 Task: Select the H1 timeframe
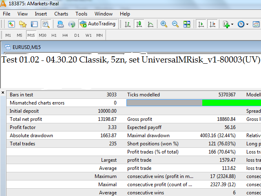point(54,36)
